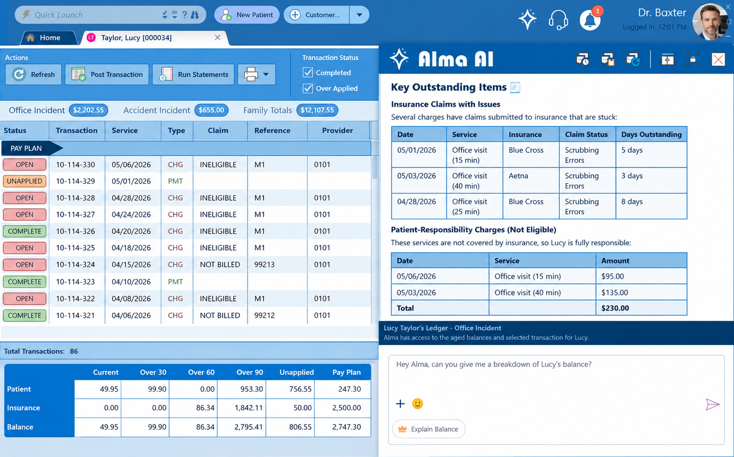734x457 pixels.
Task: Click the Alma expand fullscreen icon
Action: tap(693, 60)
